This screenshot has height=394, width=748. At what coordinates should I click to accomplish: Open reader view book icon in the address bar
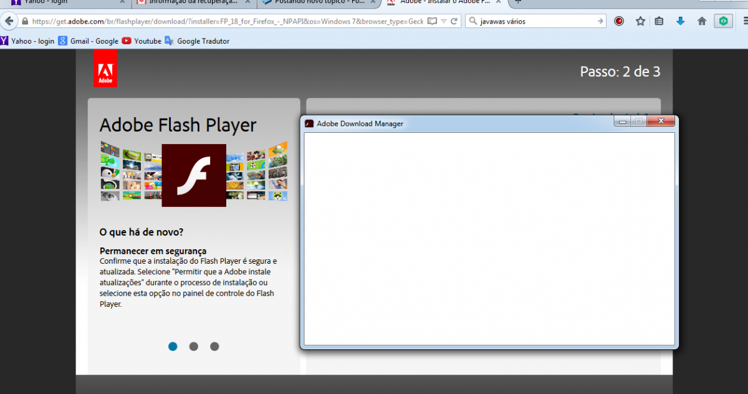(432, 21)
